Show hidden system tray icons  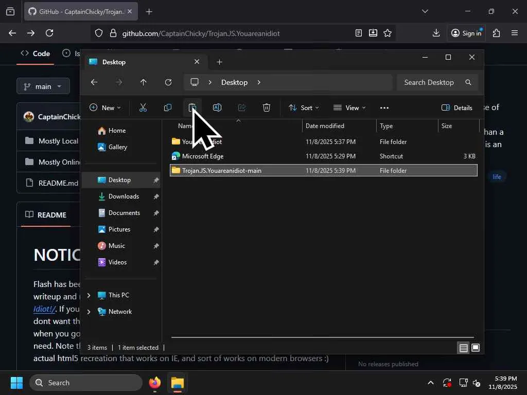(x=431, y=383)
